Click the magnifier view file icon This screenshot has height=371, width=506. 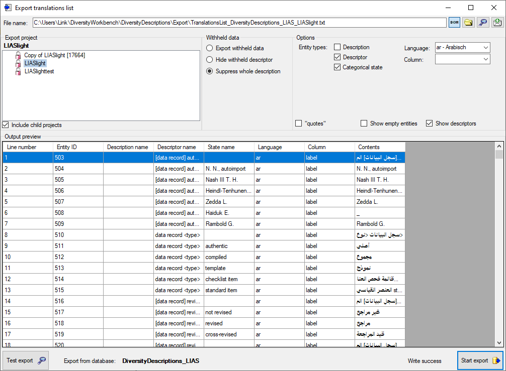pos(483,23)
